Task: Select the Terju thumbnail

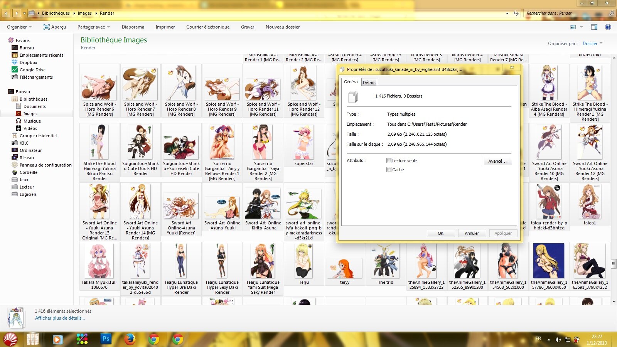Action: pos(304,264)
